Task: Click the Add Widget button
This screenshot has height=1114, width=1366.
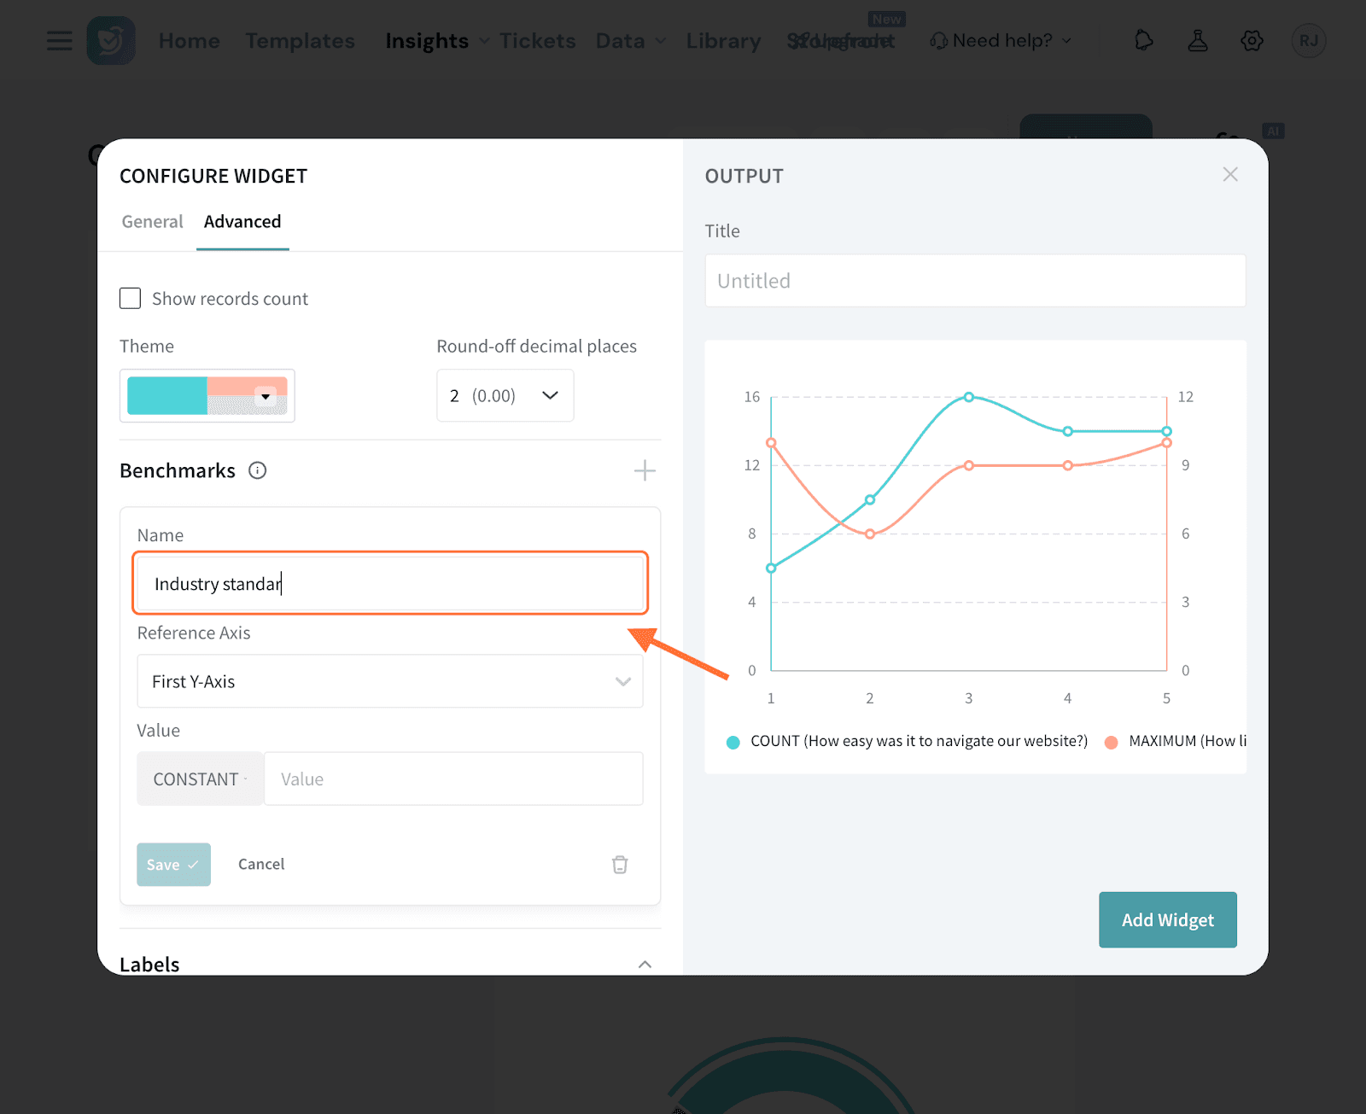Action: (1167, 920)
